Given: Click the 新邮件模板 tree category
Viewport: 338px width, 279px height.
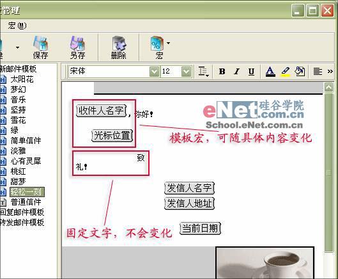Looking at the screenshot, I should click(18, 69).
